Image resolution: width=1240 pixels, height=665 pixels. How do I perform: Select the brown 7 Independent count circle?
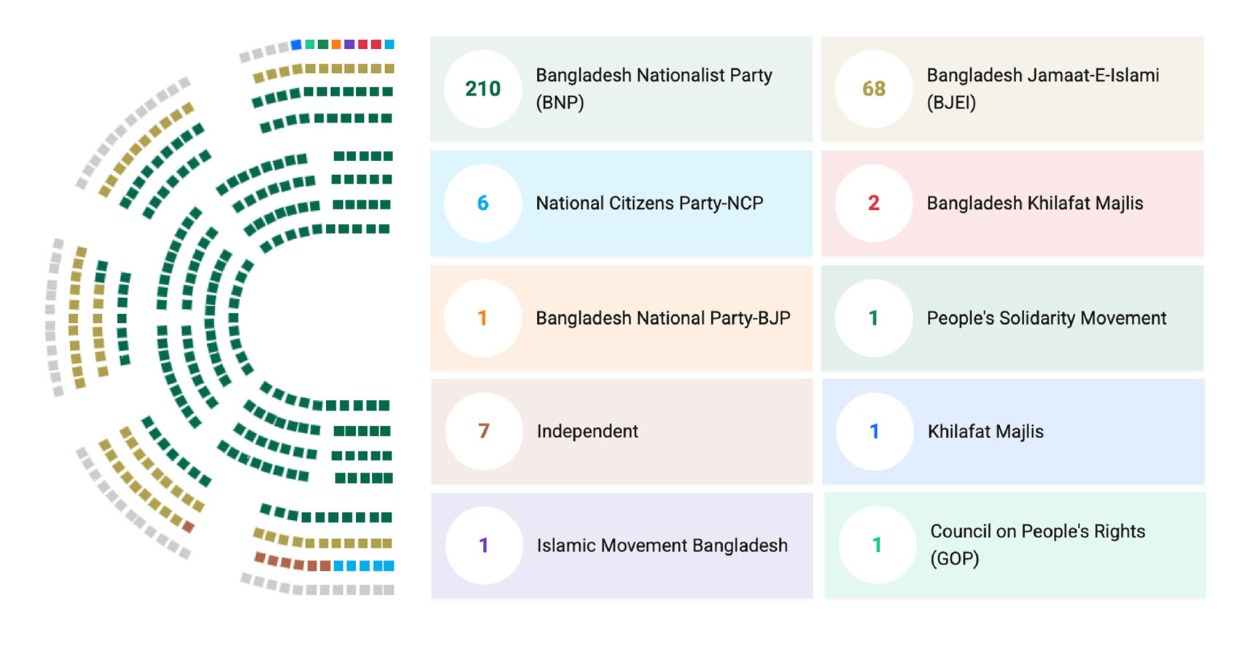click(x=484, y=432)
